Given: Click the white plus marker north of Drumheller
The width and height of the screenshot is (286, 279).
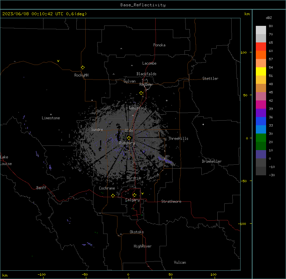Looking at the screenshot, I should [x=203, y=124].
